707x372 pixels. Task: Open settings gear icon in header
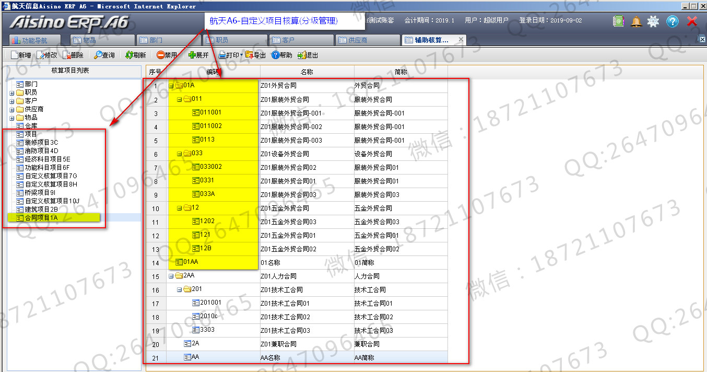653,22
